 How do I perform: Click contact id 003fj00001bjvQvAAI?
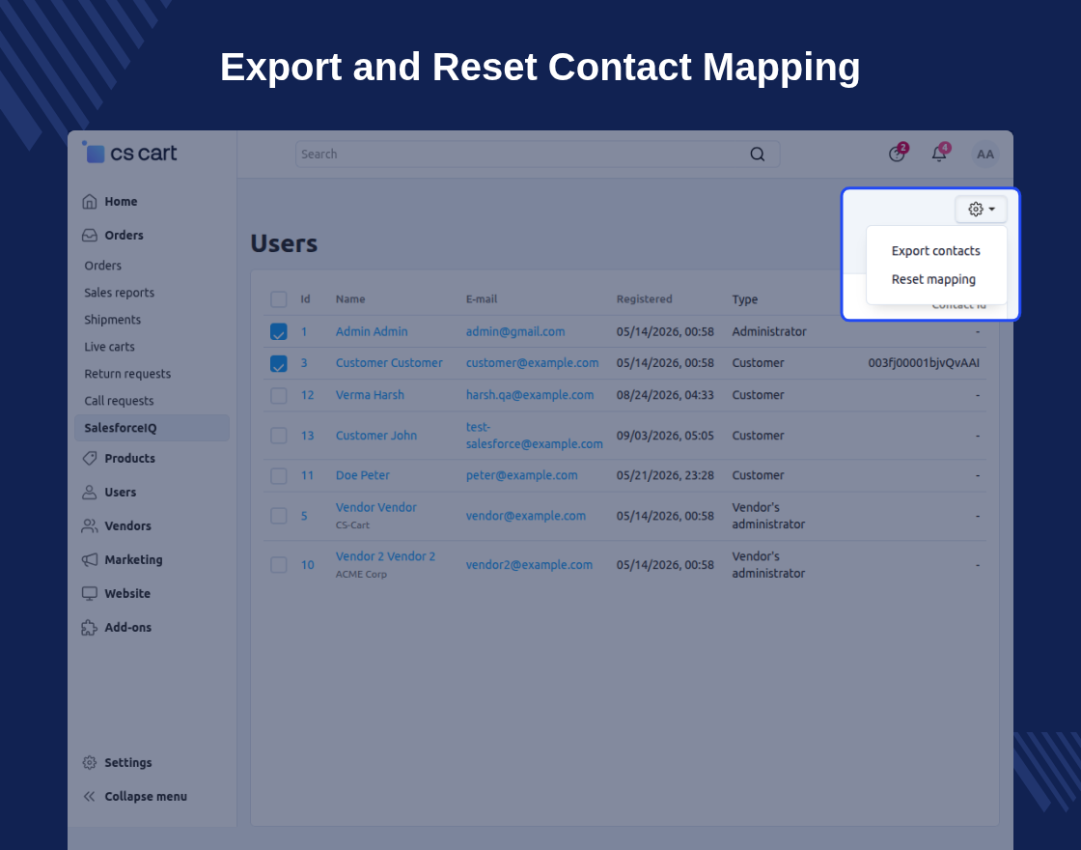point(924,362)
